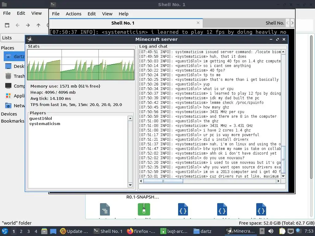
Task: Go up one folder in file manager
Action: point(38,25)
